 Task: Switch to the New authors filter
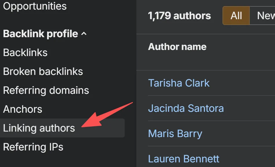[265, 15]
